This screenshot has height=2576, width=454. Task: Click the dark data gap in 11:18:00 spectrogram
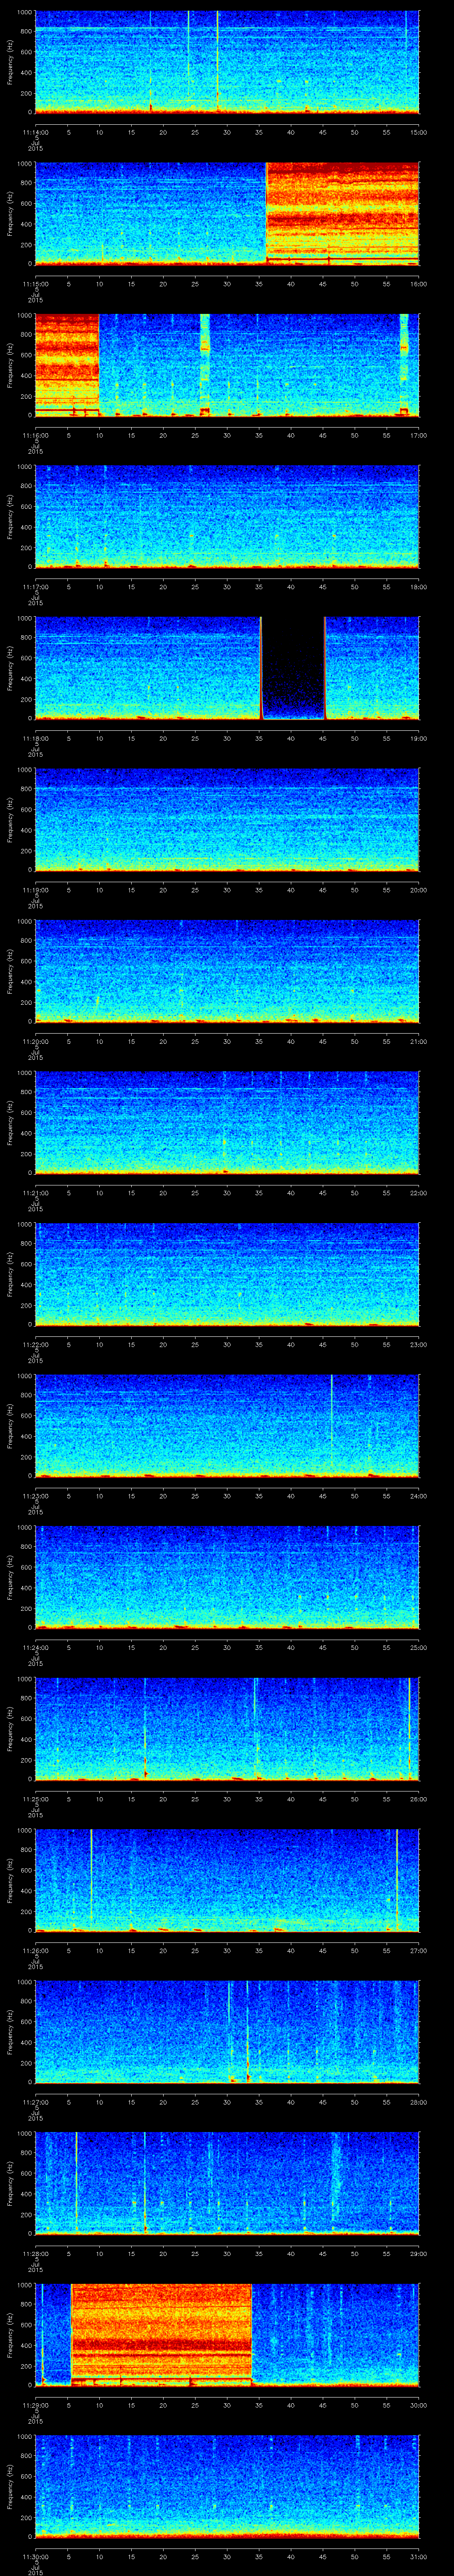click(x=294, y=668)
